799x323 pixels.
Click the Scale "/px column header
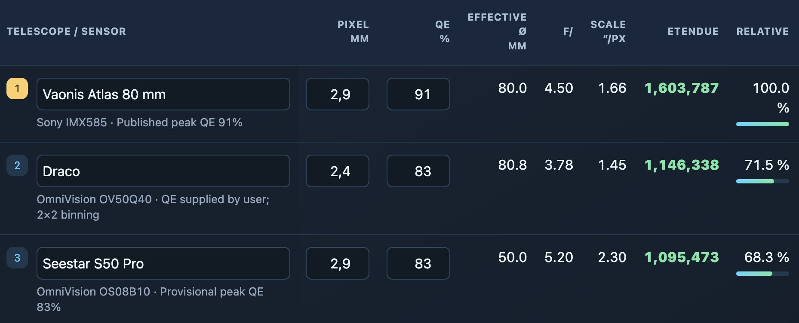click(608, 31)
